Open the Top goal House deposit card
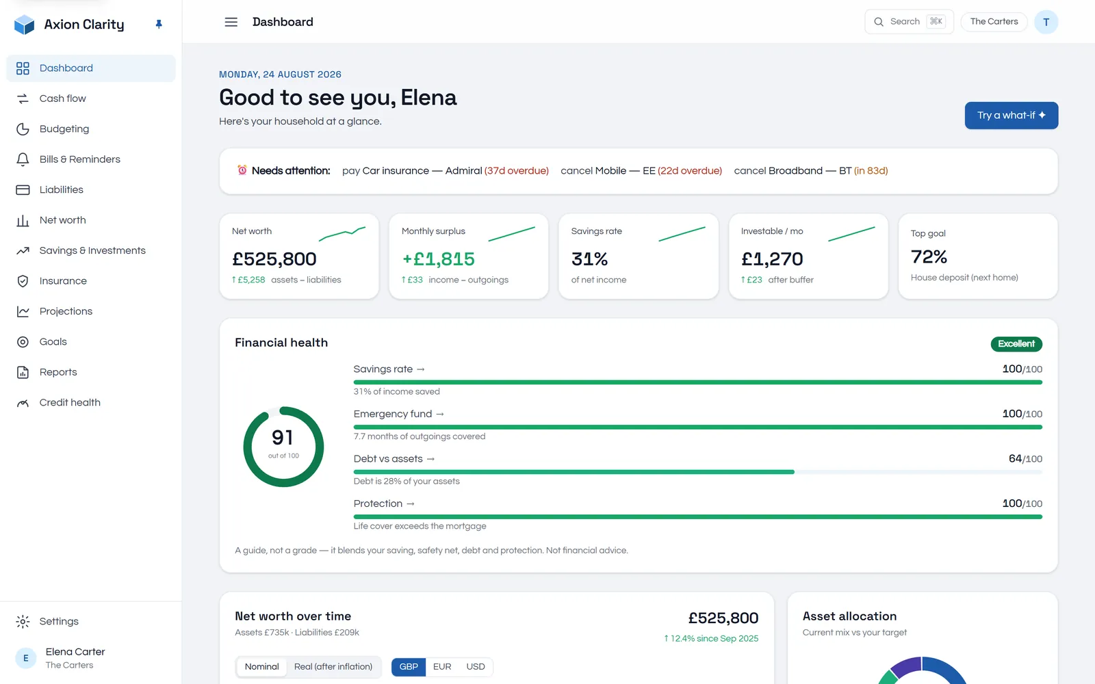Screen dimensions: 1095x684 pyautogui.click(x=978, y=256)
